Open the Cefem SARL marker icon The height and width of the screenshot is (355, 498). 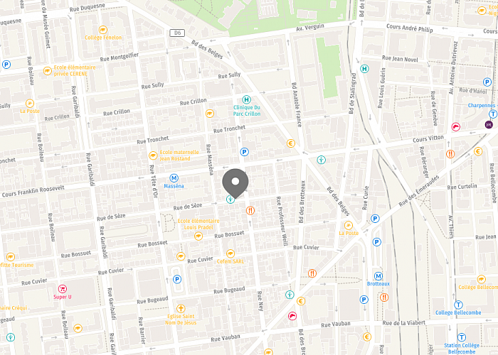(231, 253)
